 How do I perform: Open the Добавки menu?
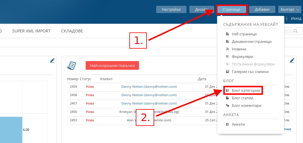click(x=262, y=10)
